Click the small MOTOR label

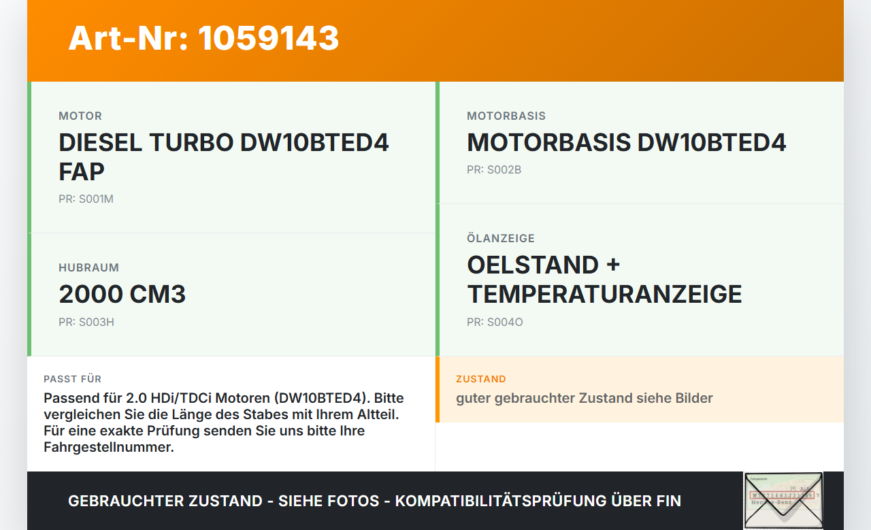80,116
